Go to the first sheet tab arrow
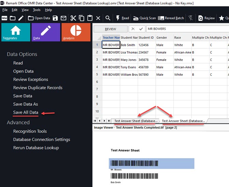 point(95,121)
